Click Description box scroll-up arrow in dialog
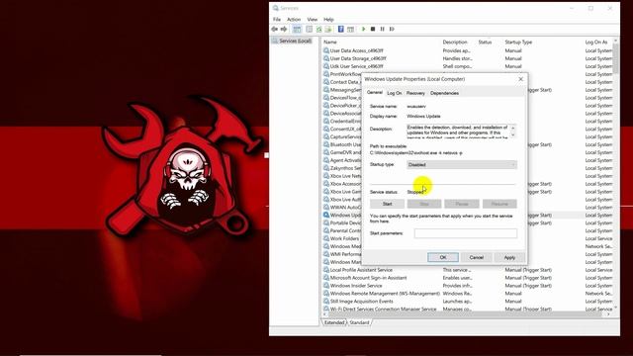Viewport: 633px width, 356px height. pyautogui.click(x=513, y=128)
